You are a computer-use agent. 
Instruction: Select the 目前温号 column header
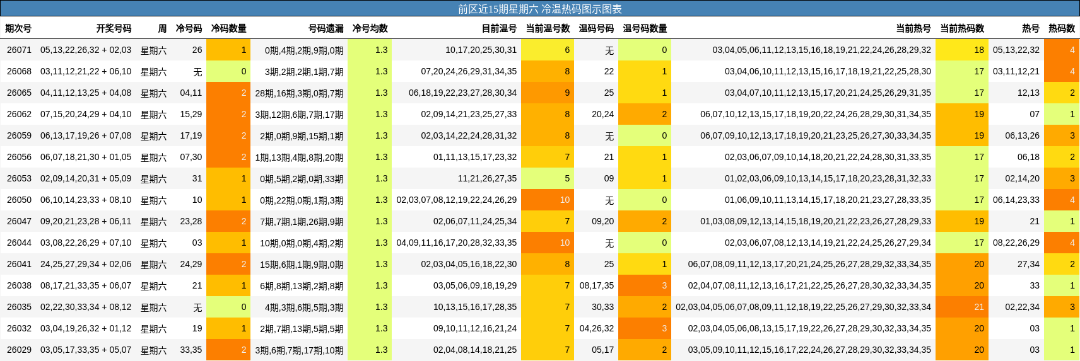tap(499, 28)
